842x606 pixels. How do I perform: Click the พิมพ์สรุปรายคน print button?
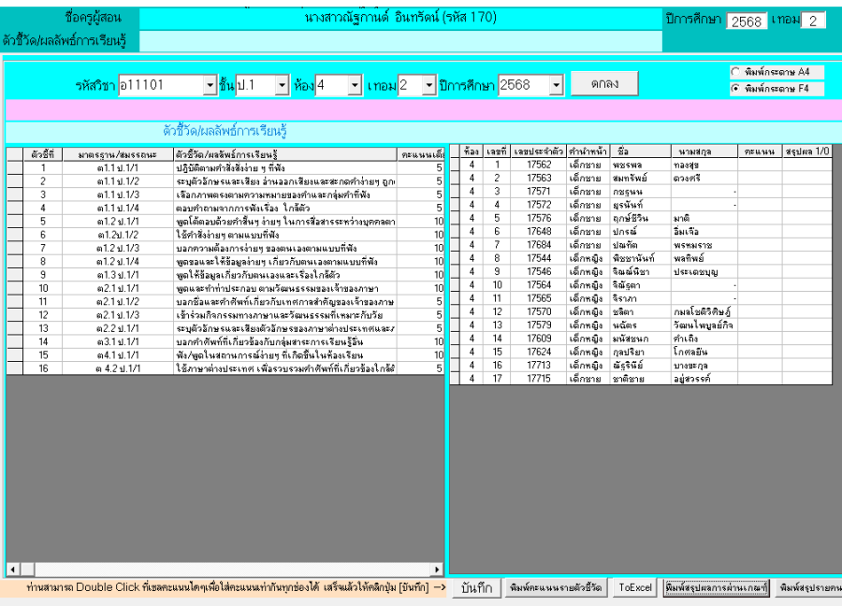click(808, 587)
